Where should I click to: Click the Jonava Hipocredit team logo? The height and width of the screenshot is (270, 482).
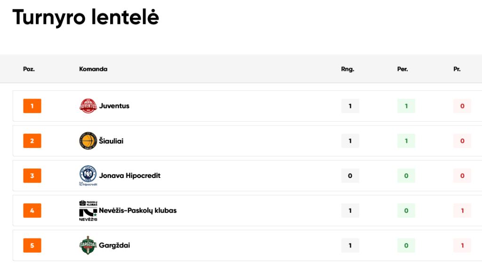[x=88, y=176]
